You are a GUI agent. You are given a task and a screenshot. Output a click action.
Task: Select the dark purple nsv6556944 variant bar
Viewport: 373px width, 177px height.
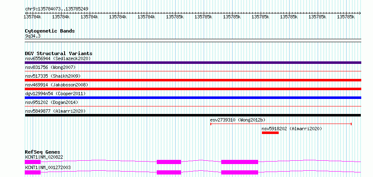pyautogui.click(x=193, y=63)
